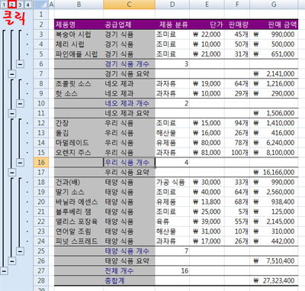Select the unit price 80,000 cell
Image resolution: width=305 pixels, height=291 pixels.
point(207,143)
